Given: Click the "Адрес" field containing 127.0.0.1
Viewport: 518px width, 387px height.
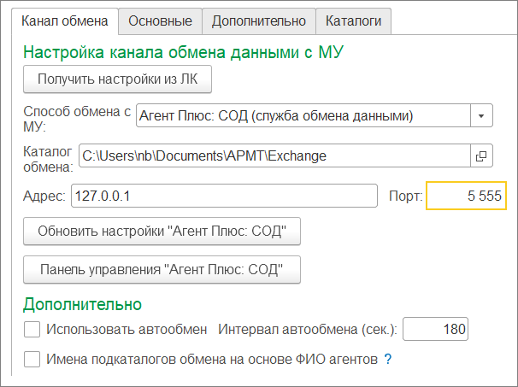Looking at the screenshot, I should click(223, 196).
